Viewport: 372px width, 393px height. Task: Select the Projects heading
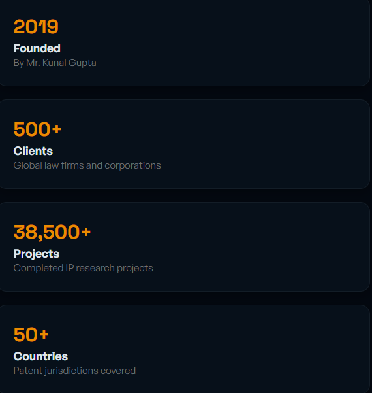[37, 254]
